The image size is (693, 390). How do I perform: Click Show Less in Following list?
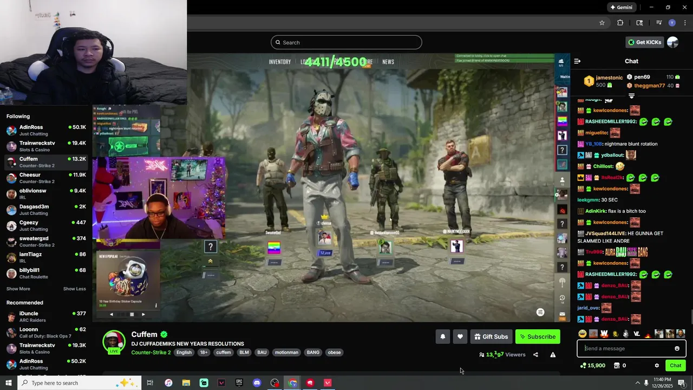tap(75, 289)
